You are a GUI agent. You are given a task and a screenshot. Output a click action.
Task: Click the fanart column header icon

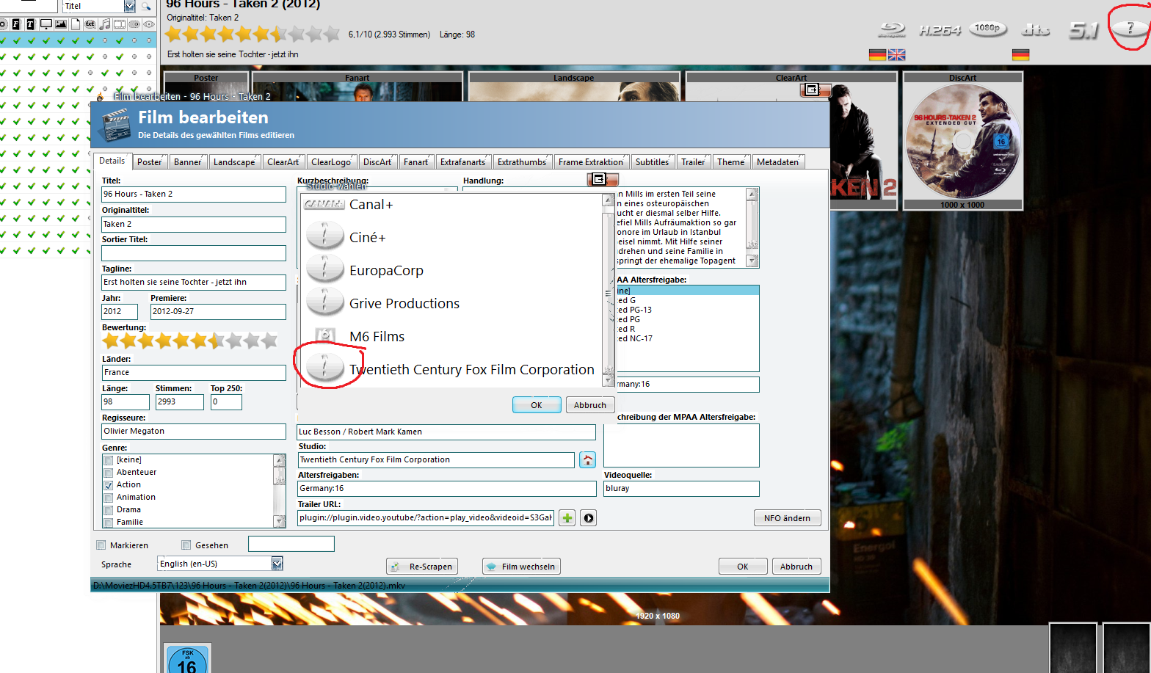tap(16, 24)
